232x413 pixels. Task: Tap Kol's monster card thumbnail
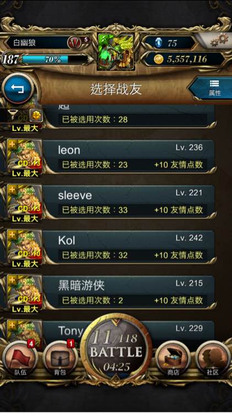tap(24, 248)
